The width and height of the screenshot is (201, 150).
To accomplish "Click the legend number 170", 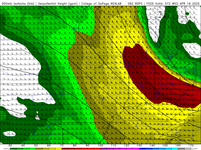I will click(x=191, y=145).
